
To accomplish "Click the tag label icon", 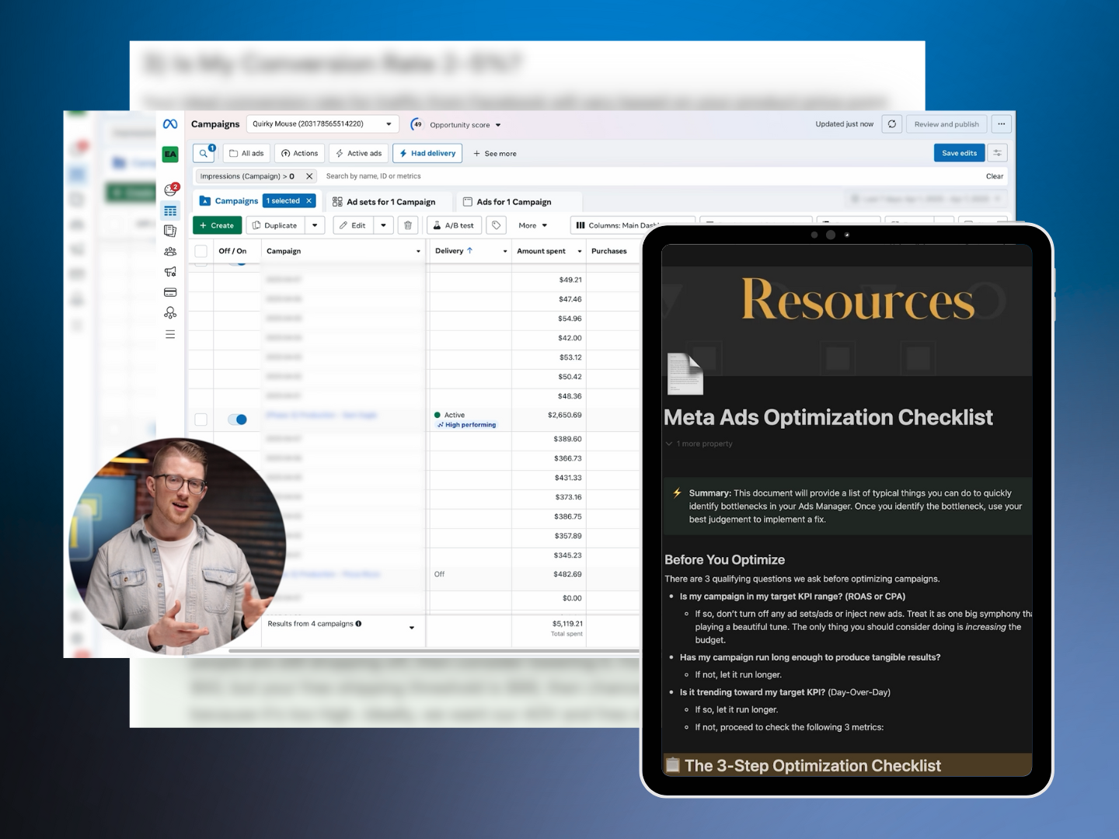I will [x=497, y=225].
